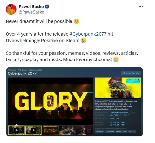
Task: Click Pawel Sasko's profile avatar
Action: coord(11,9)
